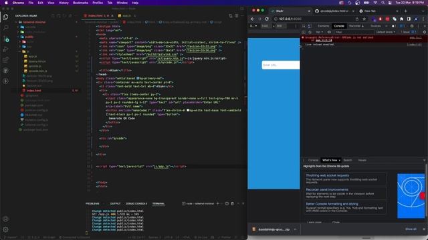Activate DevTools inspect element picker
The image size is (428, 240).
pyautogui.click(x=304, y=26)
